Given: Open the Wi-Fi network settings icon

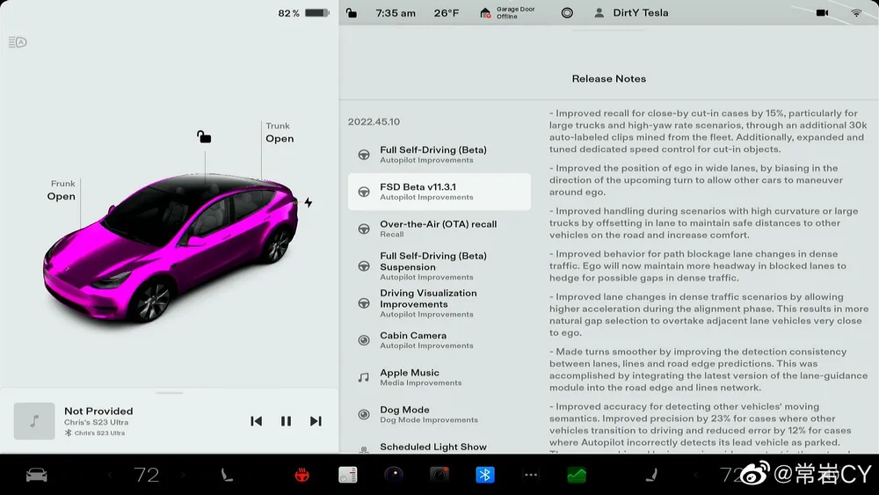Looking at the screenshot, I should coord(856,13).
